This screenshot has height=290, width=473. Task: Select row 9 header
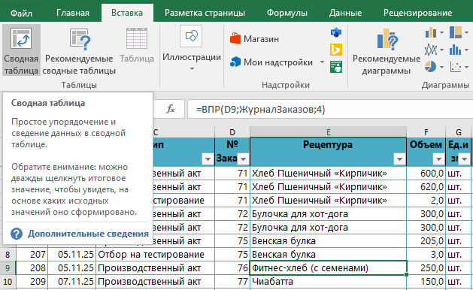(x=8, y=268)
